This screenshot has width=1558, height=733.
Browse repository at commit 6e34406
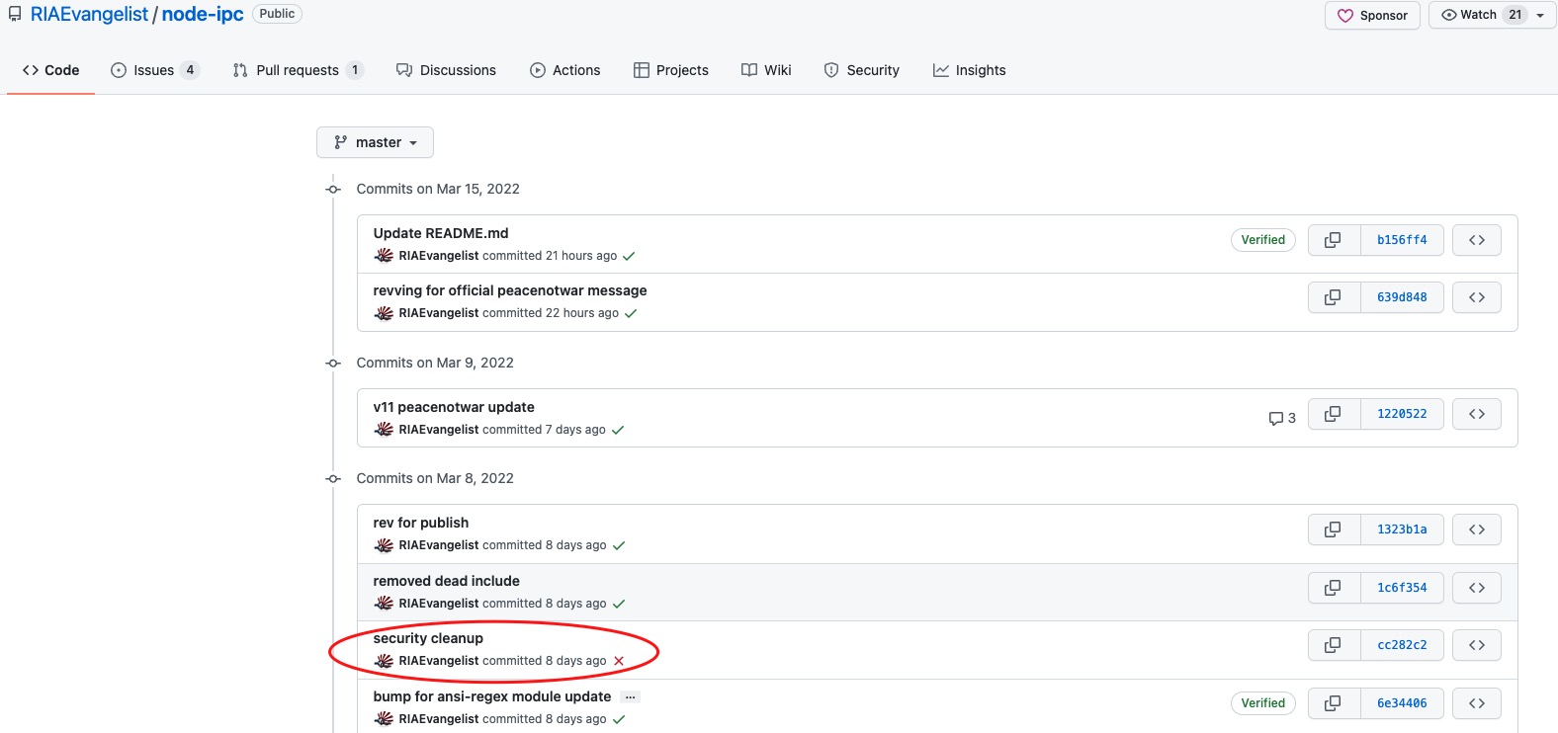point(1477,703)
